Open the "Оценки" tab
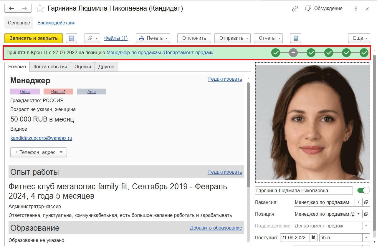This screenshot has height=251, width=377. coord(83,67)
